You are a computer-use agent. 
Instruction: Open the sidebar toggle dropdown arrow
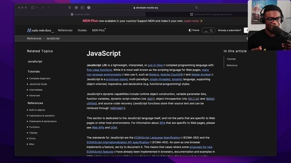pos(37,8)
